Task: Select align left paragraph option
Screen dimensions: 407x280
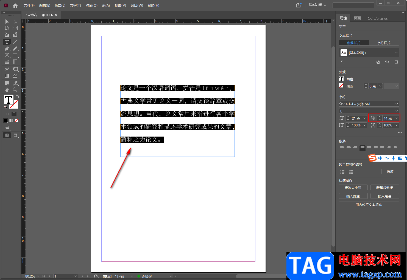Action: (x=342, y=148)
